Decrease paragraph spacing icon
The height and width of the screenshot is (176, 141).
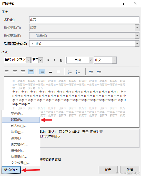78,72
